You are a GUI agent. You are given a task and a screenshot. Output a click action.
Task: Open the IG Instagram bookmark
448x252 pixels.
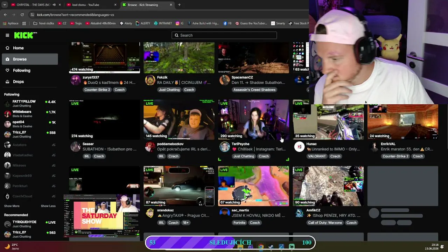click(x=180, y=23)
